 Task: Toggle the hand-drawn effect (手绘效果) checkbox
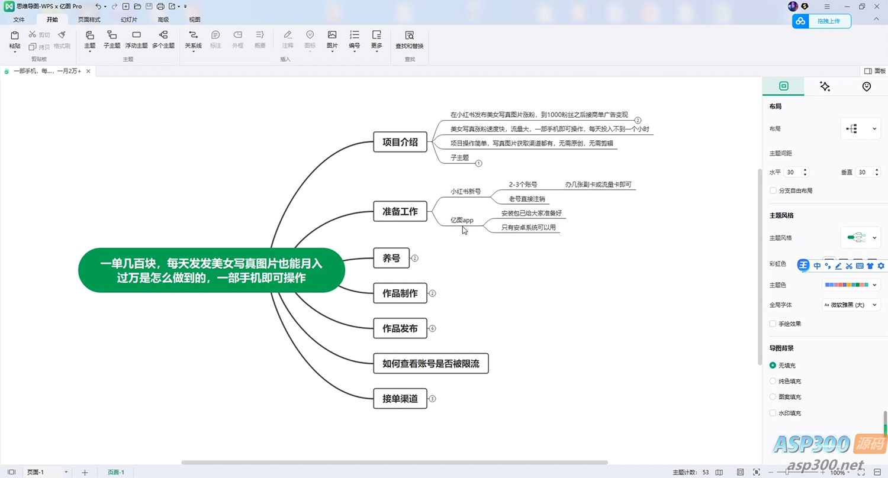[773, 324]
